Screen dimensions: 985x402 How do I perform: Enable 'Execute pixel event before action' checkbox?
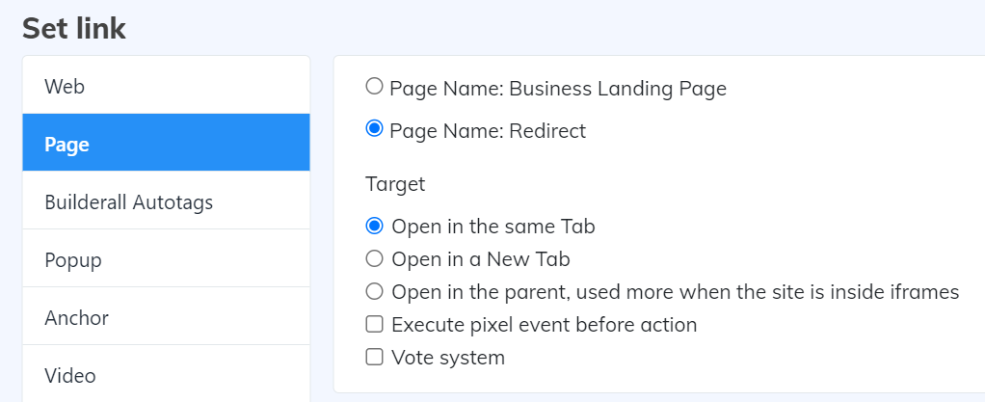pyautogui.click(x=375, y=324)
